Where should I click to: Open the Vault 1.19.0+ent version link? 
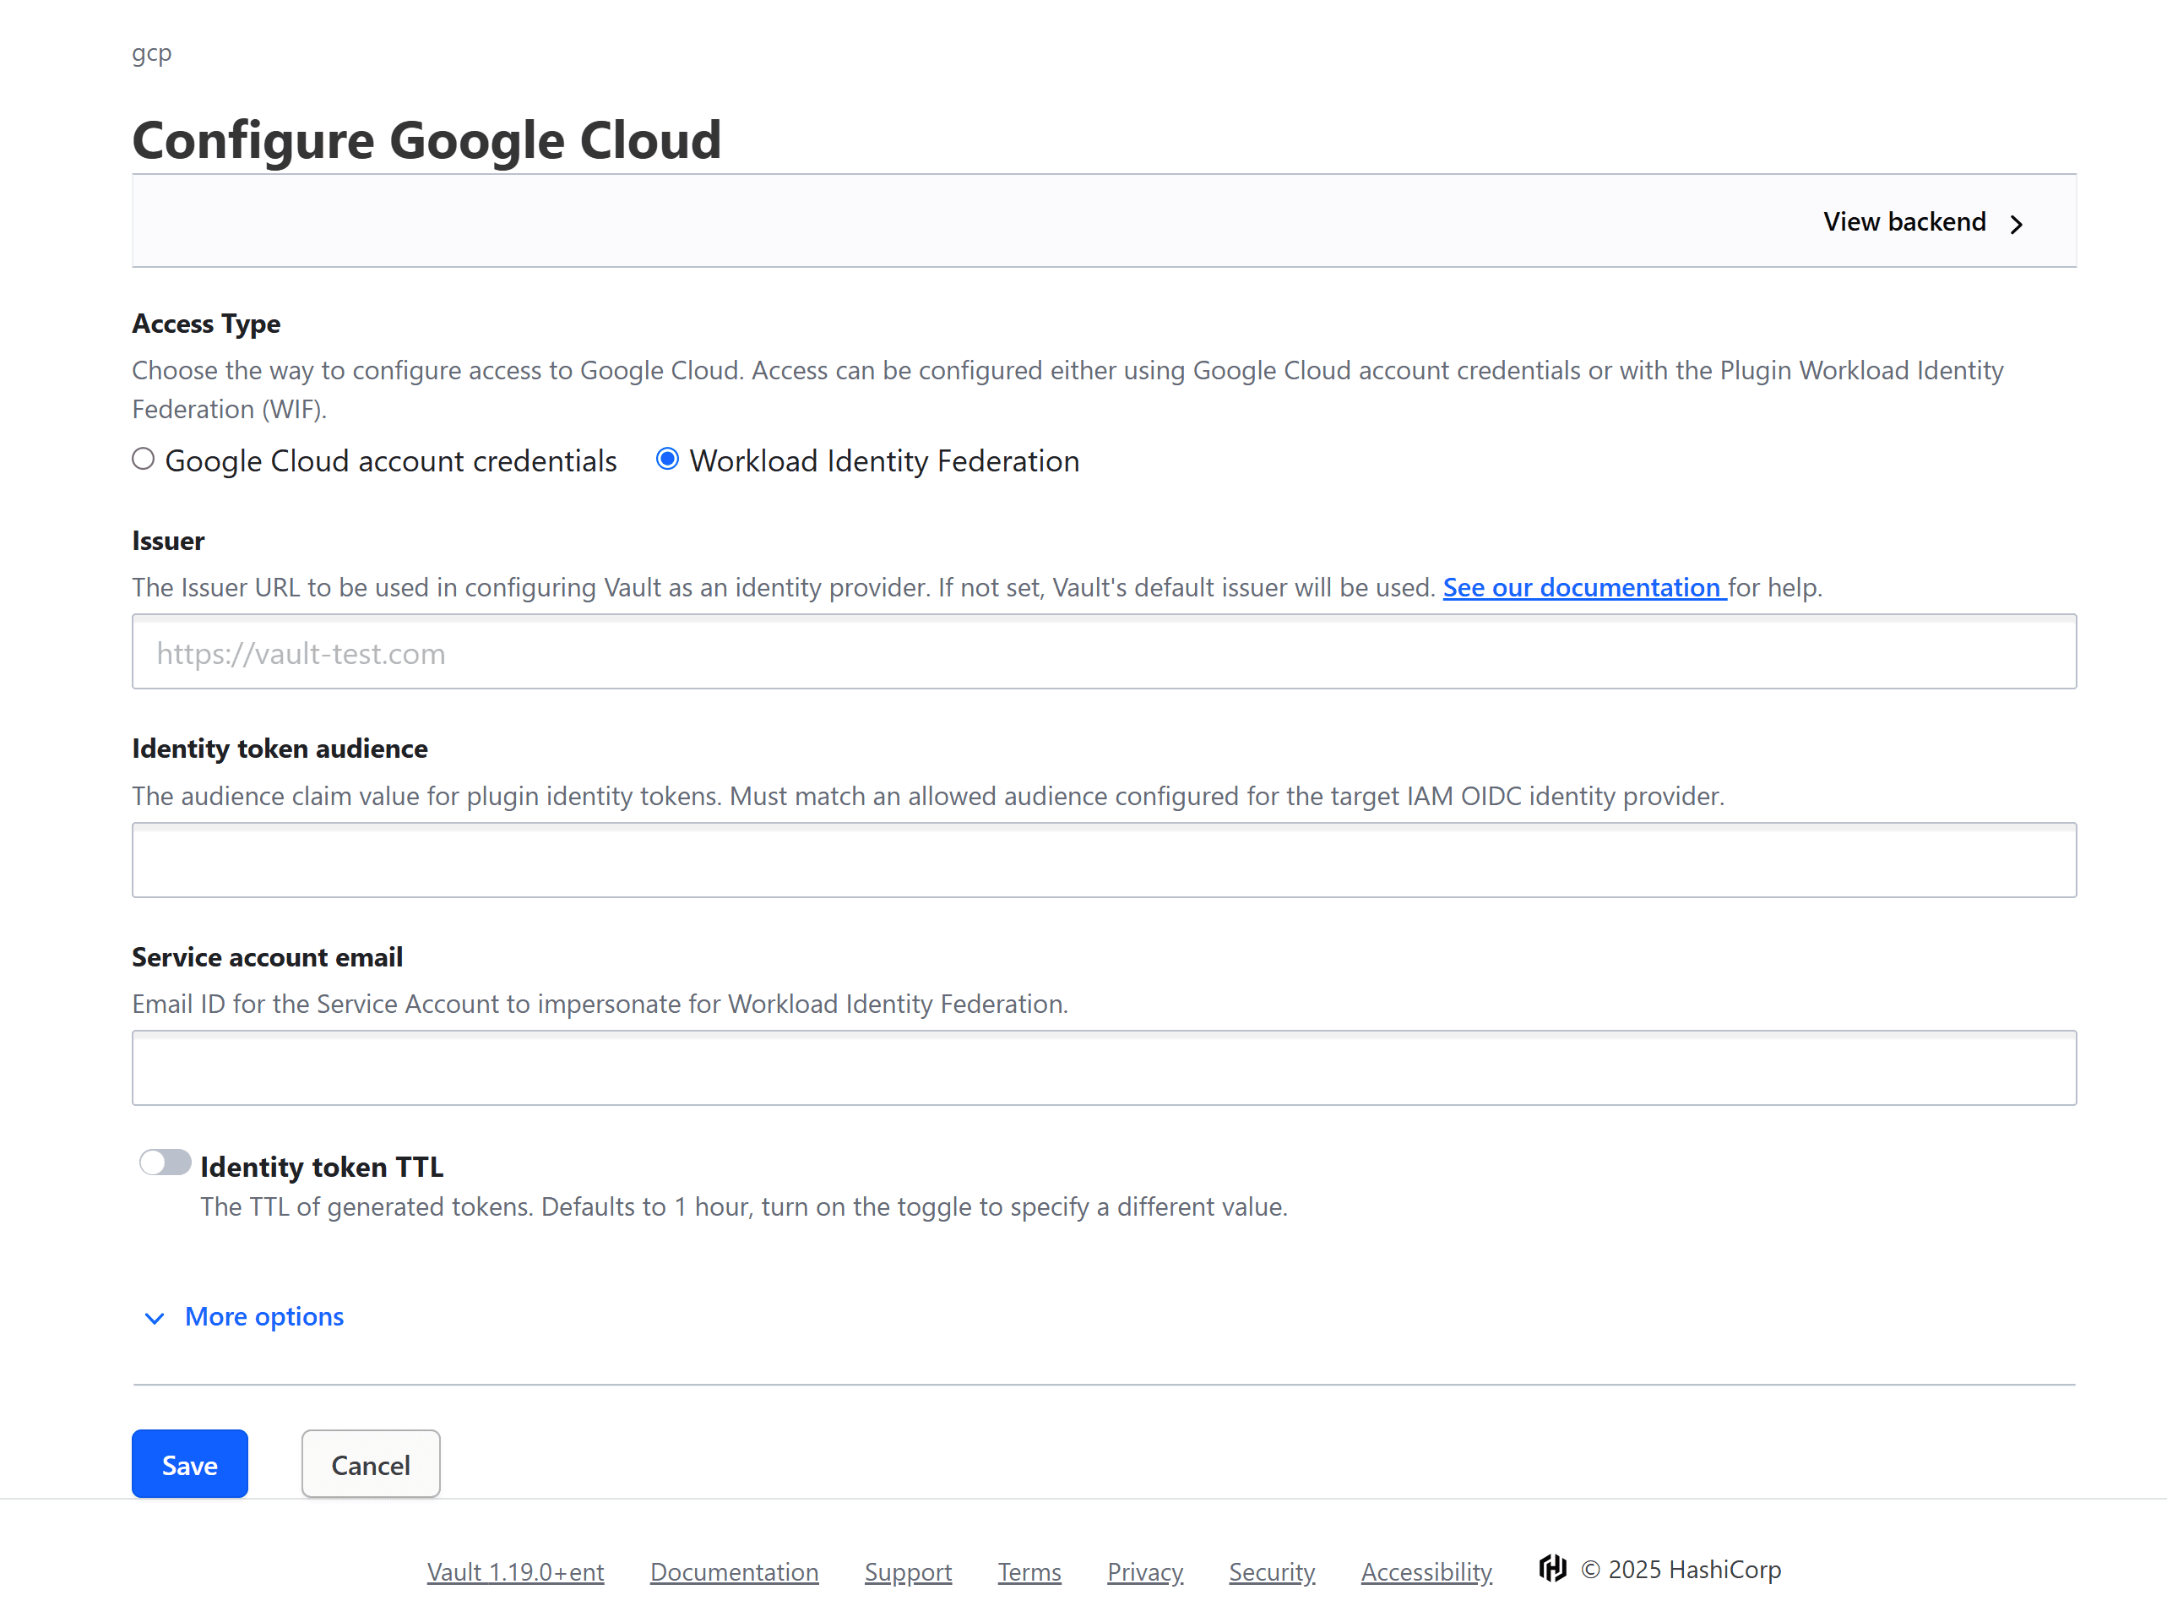516,1571
